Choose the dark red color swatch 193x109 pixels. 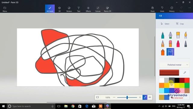click(182, 80)
